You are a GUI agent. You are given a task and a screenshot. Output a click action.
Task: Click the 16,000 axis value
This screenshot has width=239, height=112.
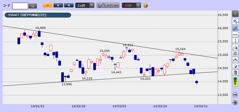223,28
